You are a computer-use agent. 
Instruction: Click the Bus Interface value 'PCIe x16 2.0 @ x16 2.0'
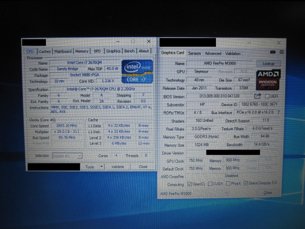click(x=255, y=112)
